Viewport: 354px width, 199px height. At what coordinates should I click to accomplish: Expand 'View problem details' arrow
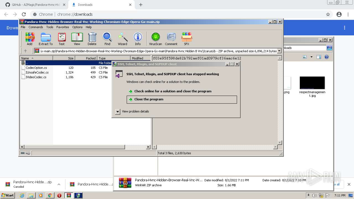point(118,112)
